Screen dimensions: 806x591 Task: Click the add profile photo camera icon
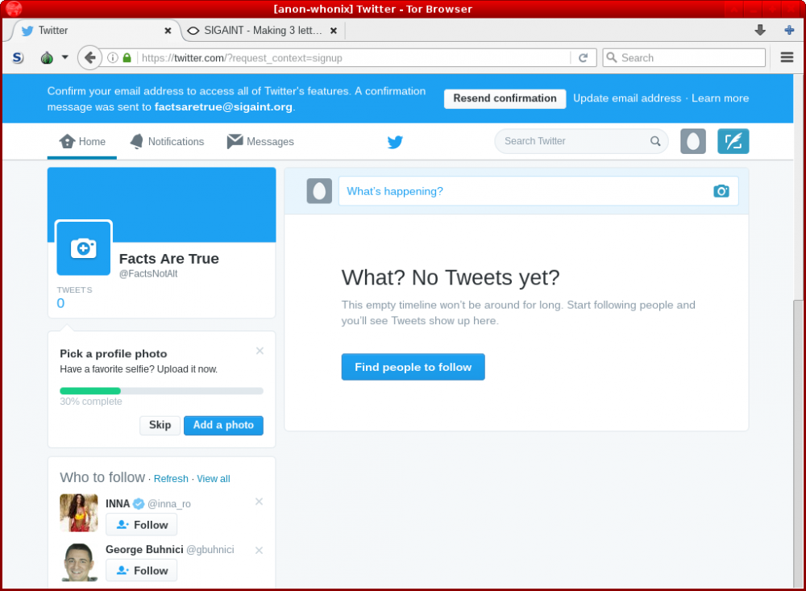pos(84,248)
